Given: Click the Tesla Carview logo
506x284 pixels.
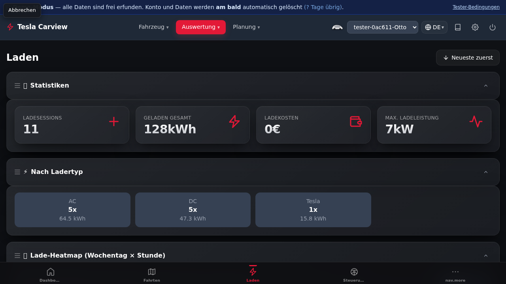Looking at the screenshot, I should click(x=37, y=27).
